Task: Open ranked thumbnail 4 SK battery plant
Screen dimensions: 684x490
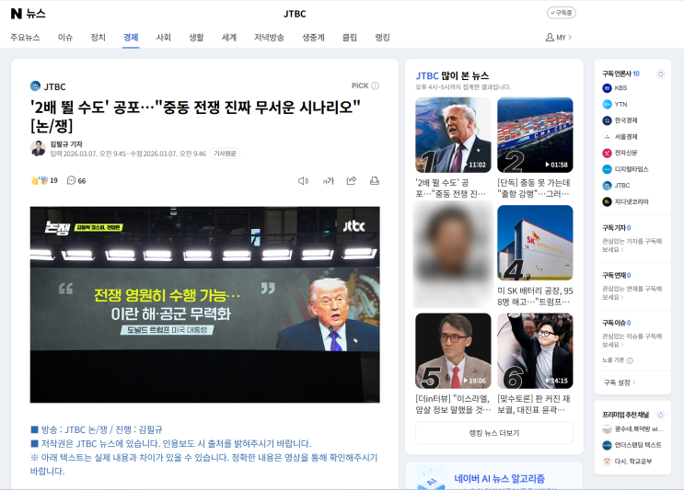Action: (535, 243)
